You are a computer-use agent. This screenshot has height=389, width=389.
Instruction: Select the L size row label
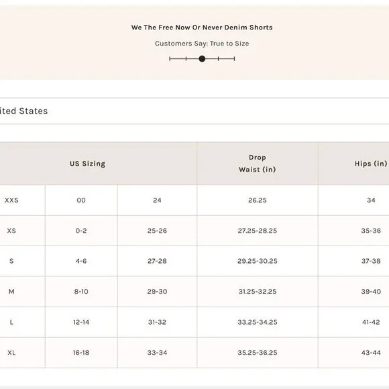point(11,322)
